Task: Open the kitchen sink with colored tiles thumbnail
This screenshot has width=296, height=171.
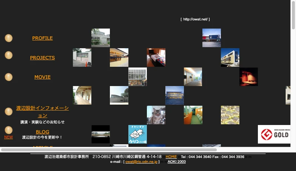Action: 156,57
